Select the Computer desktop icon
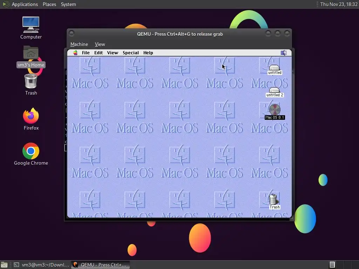This screenshot has height=269, width=359. tap(31, 28)
